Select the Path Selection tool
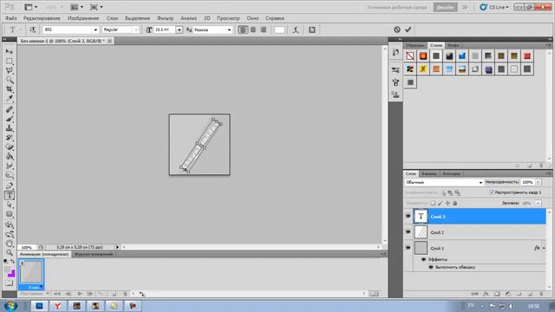 pos(10,205)
